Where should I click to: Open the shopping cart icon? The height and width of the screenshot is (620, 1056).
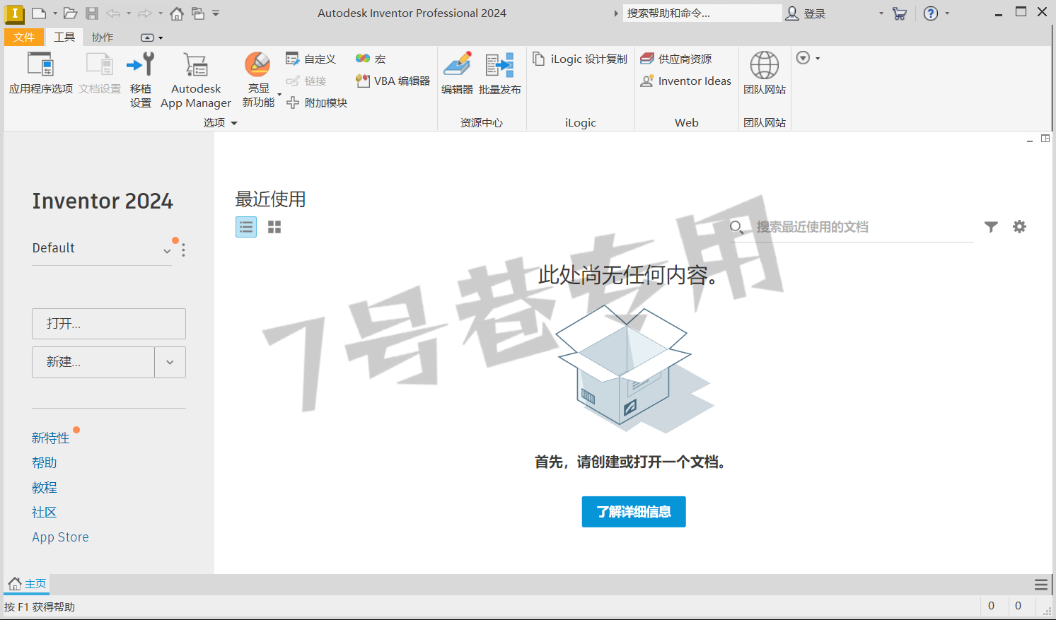[900, 13]
